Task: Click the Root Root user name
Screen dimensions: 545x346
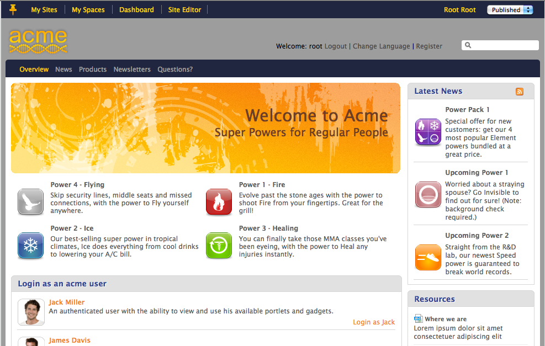Action: point(459,10)
